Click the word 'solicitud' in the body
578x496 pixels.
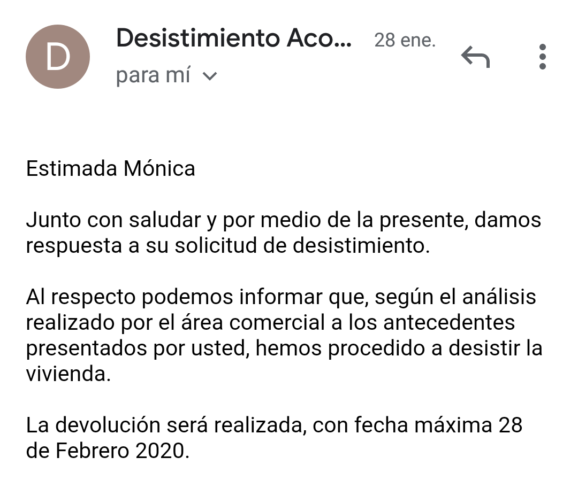point(216,245)
